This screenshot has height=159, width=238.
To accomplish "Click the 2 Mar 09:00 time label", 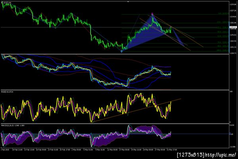I will click(x=76, y=150).
